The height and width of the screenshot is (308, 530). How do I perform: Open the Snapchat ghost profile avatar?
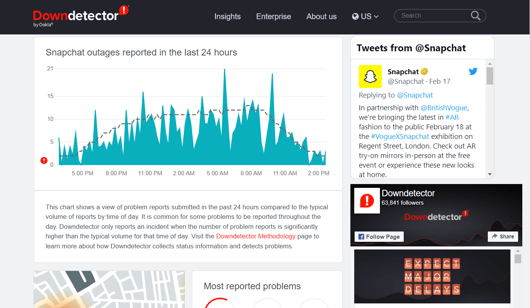pyautogui.click(x=370, y=77)
